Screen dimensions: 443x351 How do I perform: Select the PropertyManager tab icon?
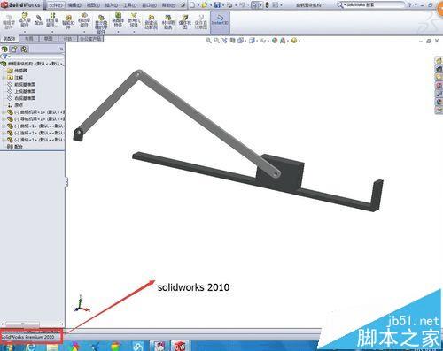tap(14, 50)
